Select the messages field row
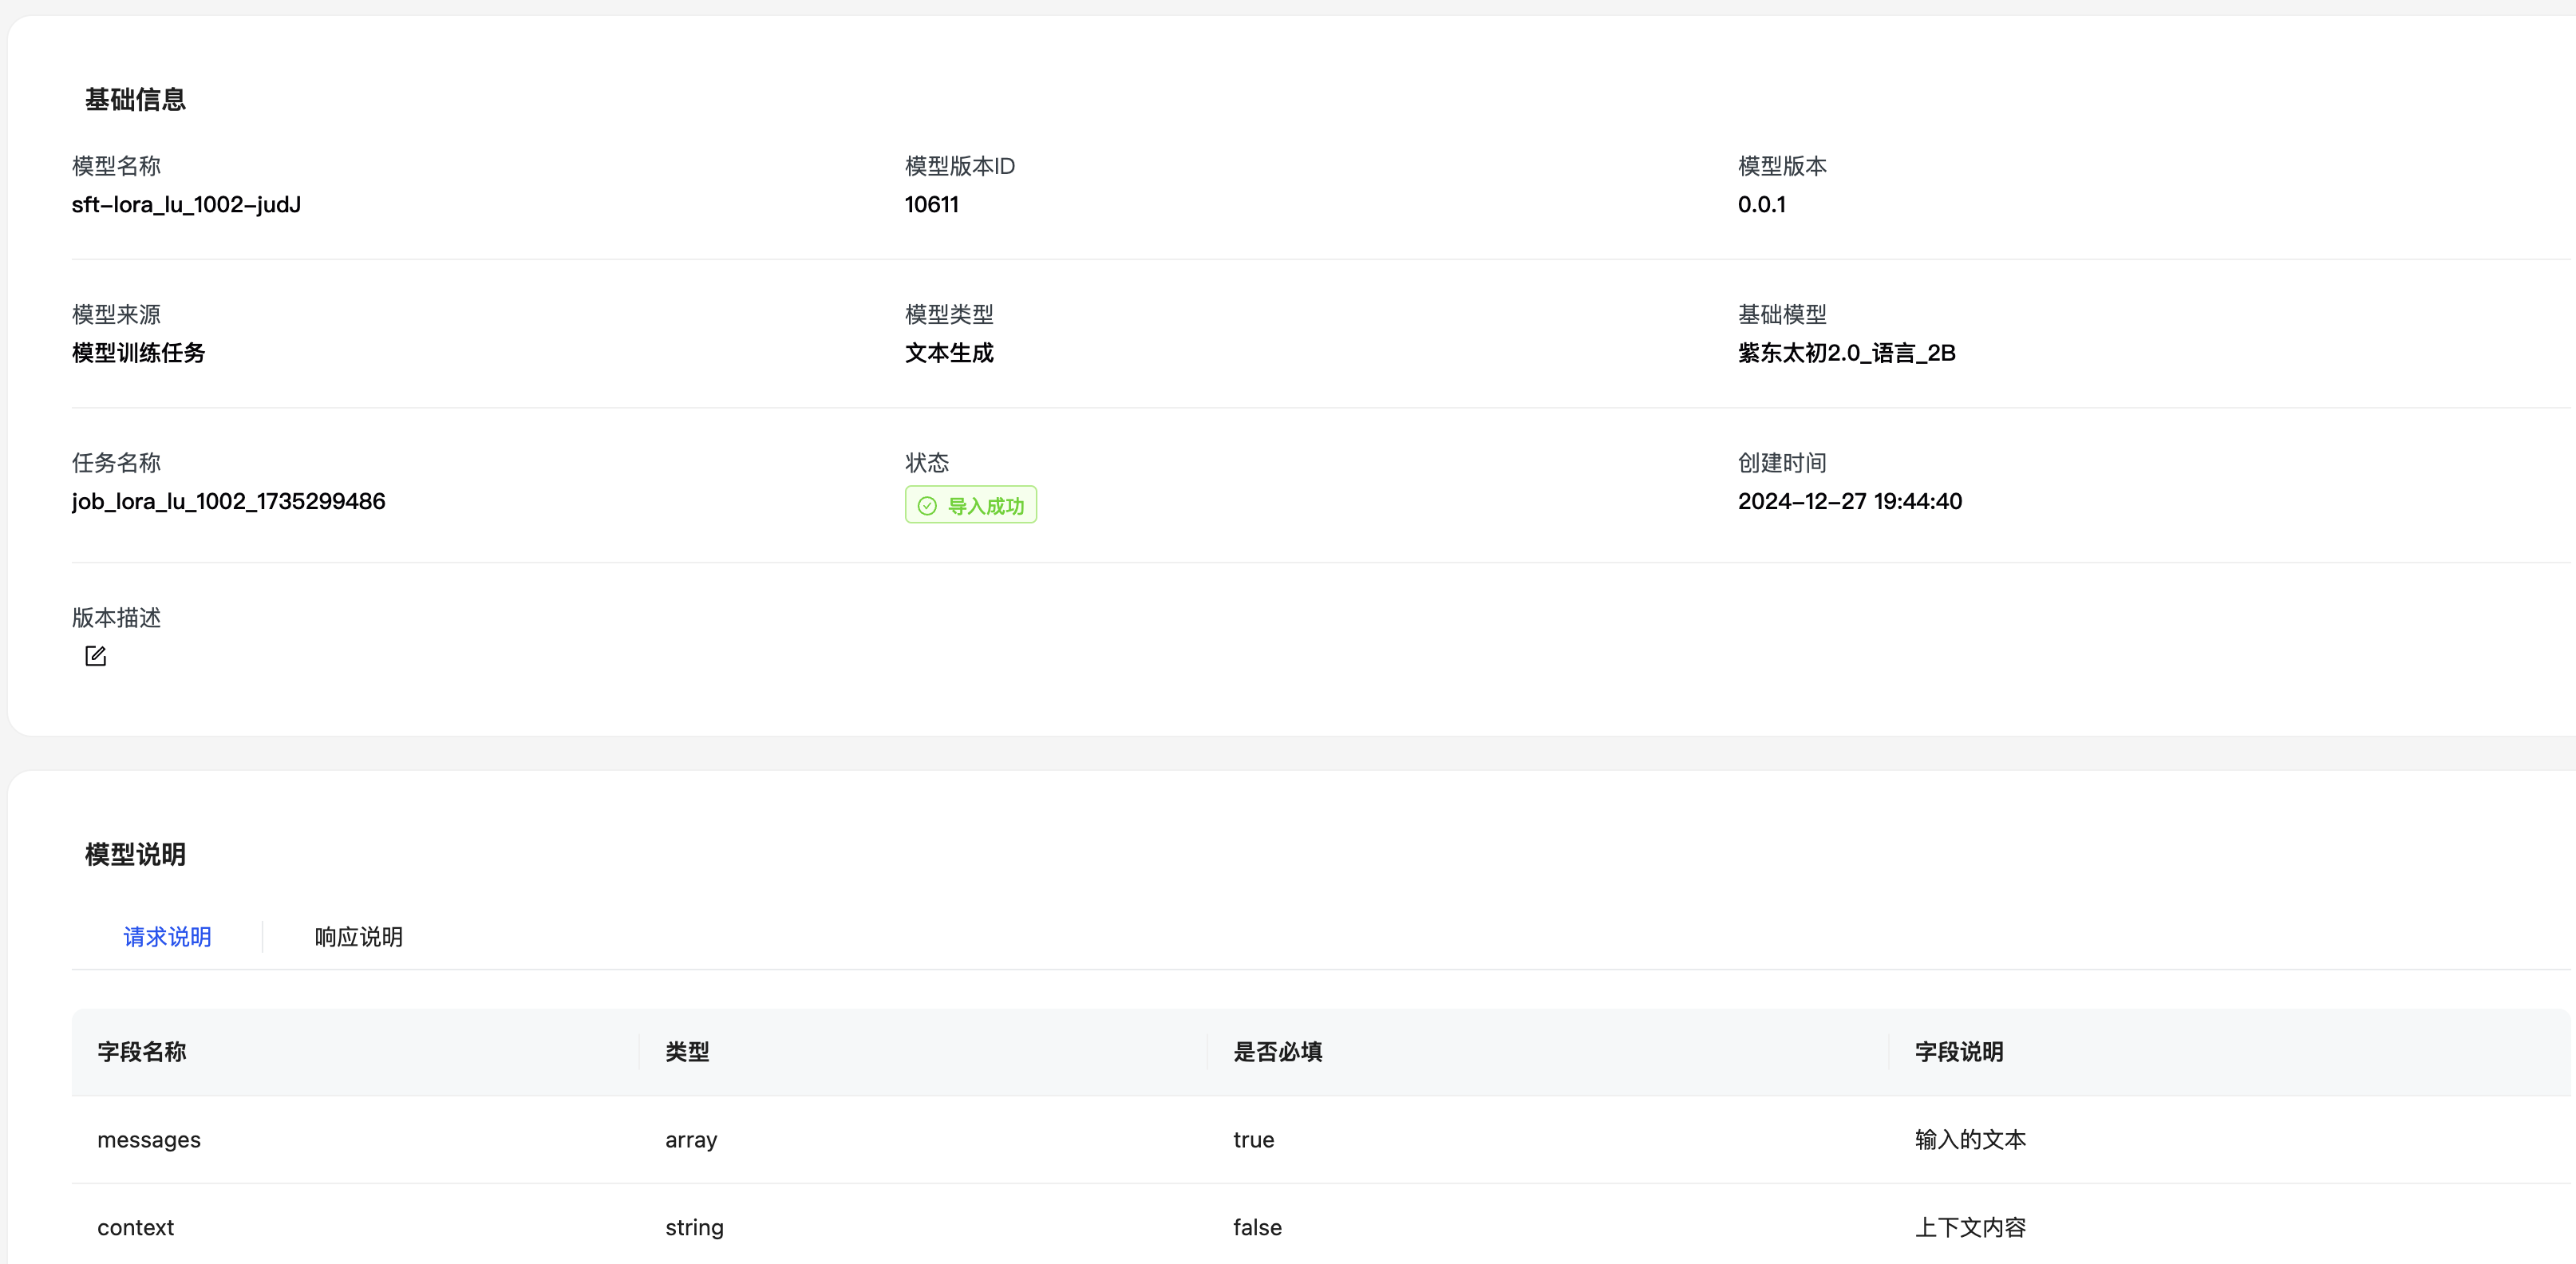The image size is (2576, 1264). [149, 1140]
